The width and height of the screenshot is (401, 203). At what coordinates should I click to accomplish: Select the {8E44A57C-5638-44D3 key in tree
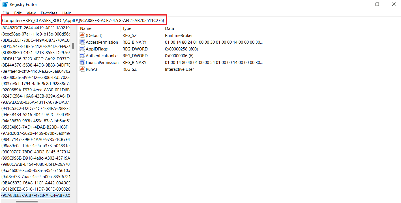(x=35, y=65)
